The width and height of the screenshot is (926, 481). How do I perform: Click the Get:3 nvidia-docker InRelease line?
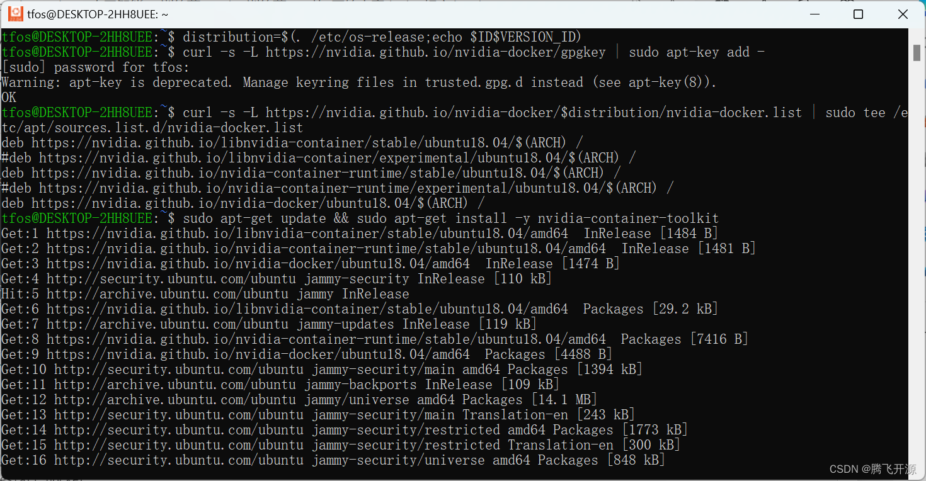[x=311, y=264]
